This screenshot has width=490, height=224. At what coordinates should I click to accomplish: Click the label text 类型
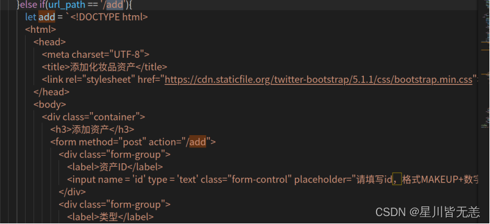[x=108, y=217]
